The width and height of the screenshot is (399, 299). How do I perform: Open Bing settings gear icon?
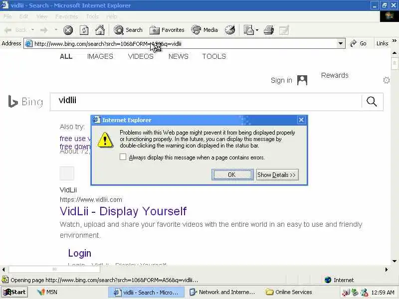(x=386, y=80)
